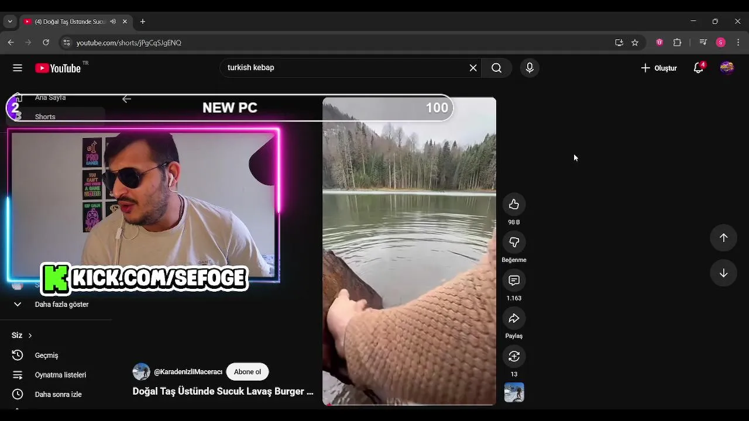749x421 pixels.
Task: Open a new tab with the plus
Action: coord(143,22)
